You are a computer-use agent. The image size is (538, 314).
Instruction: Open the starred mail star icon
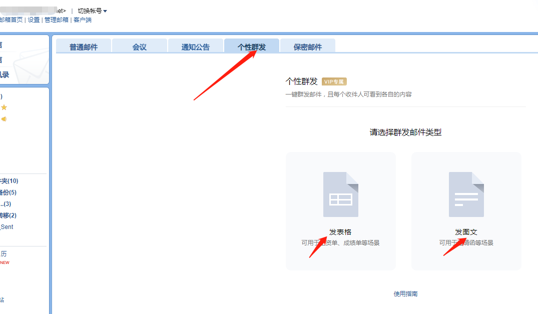pos(4,107)
